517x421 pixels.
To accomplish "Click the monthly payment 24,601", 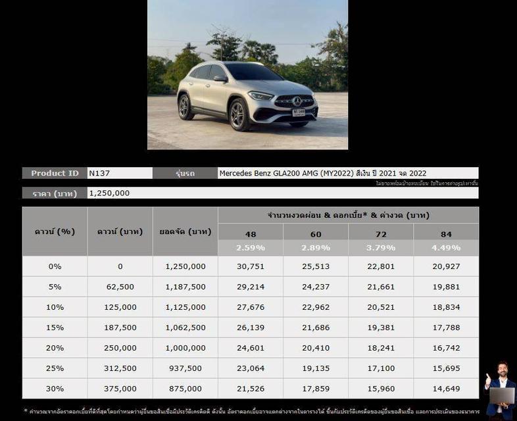I will pyautogui.click(x=251, y=348).
